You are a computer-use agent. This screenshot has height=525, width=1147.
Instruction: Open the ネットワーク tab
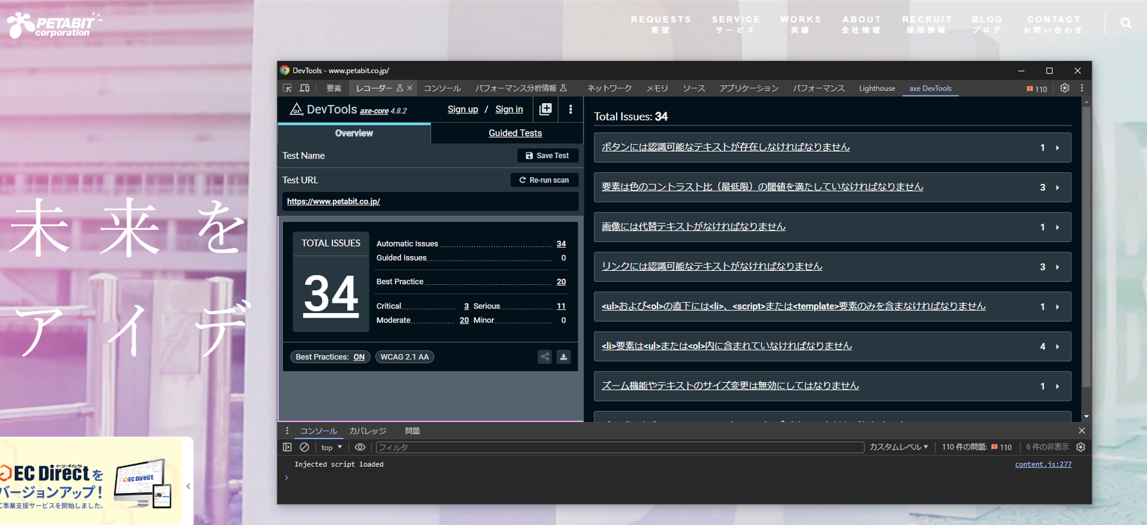coord(609,88)
